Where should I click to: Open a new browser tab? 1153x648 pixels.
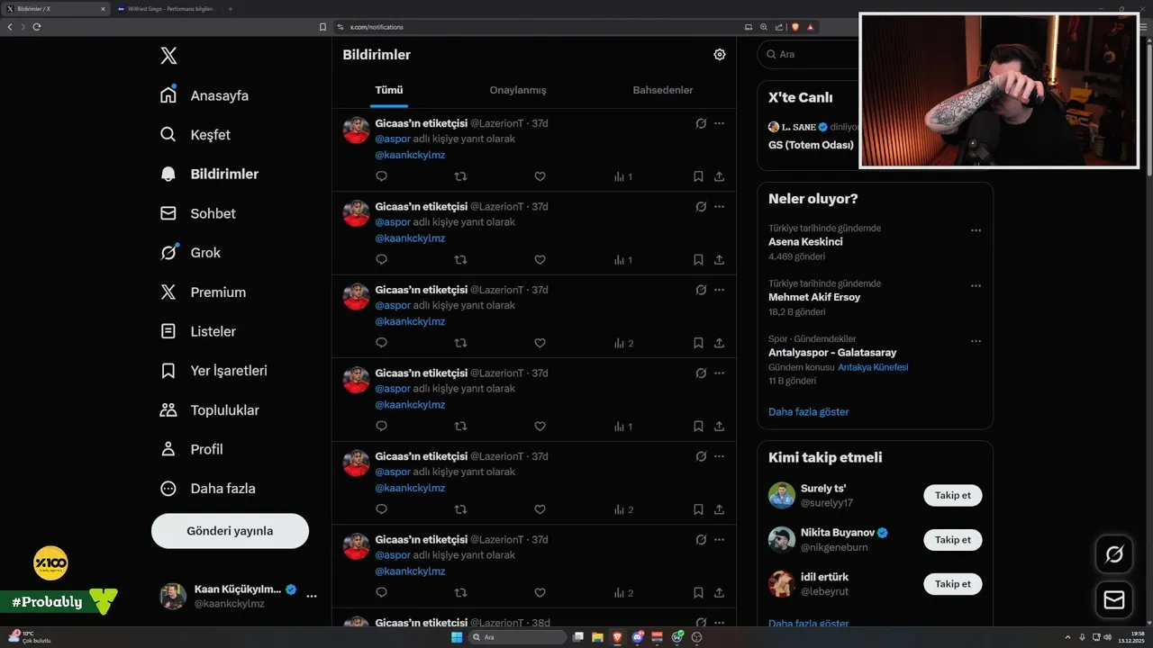tap(231, 8)
